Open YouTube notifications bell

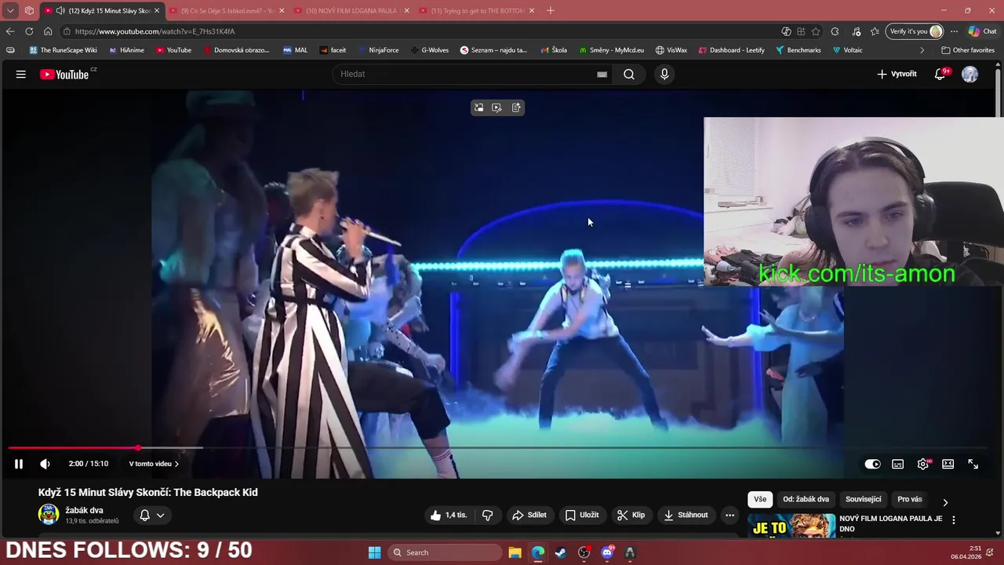click(x=940, y=74)
